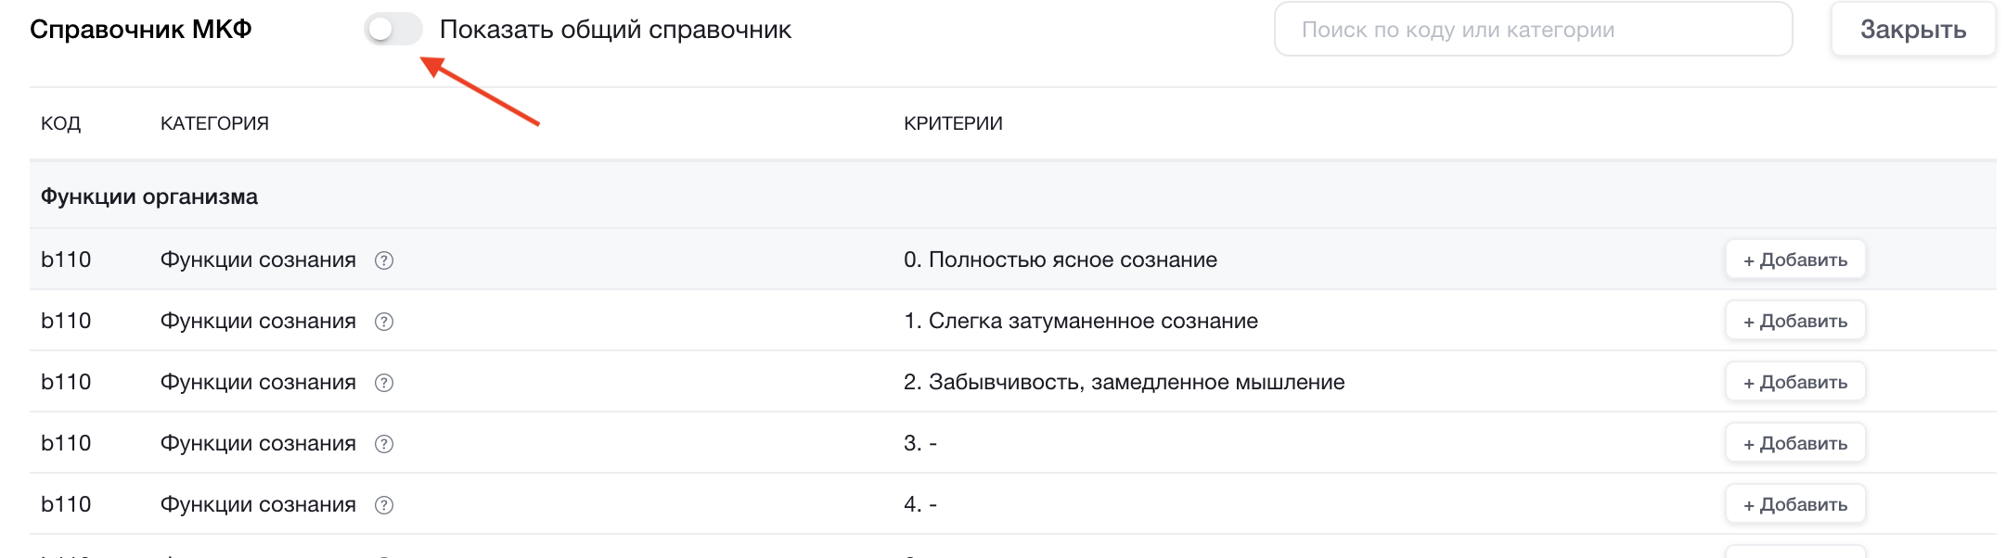Click '+ Добавить' in the '4. -' row
This screenshot has height=558, width=2006.
1794,504
